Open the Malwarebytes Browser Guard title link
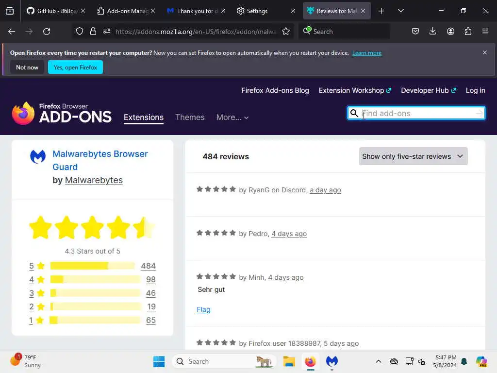Image resolution: width=497 pixels, height=373 pixels. [100, 160]
